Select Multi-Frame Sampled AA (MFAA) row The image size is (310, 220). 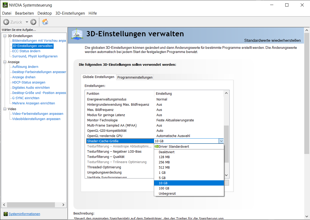coord(155,126)
